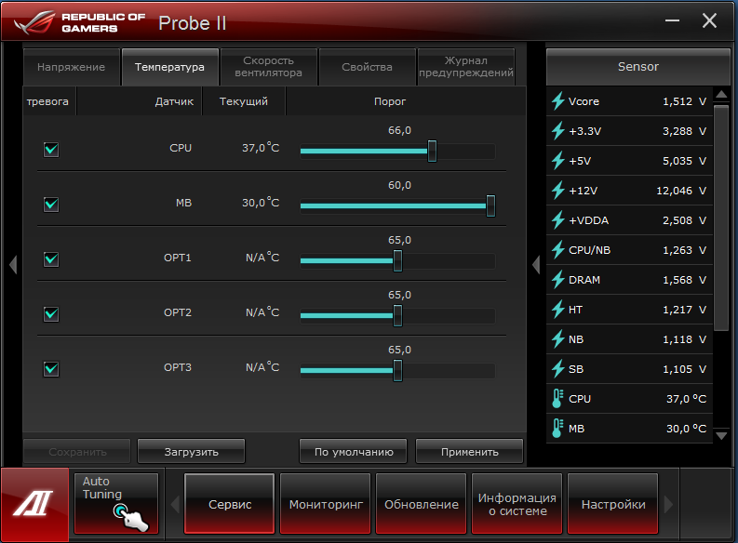This screenshot has width=738, height=543.
Task: Click the OPT1 threshold slider handle
Action: (x=397, y=260)
